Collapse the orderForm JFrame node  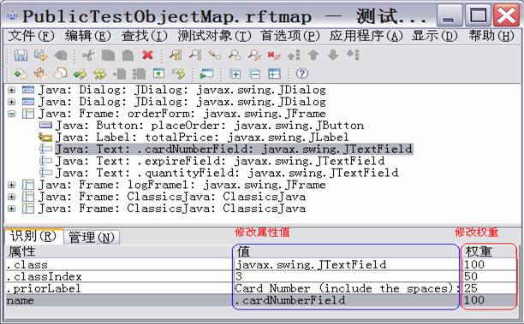click(x=12, y=114)
